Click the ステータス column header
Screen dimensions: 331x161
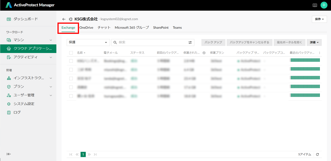point(137,53)
